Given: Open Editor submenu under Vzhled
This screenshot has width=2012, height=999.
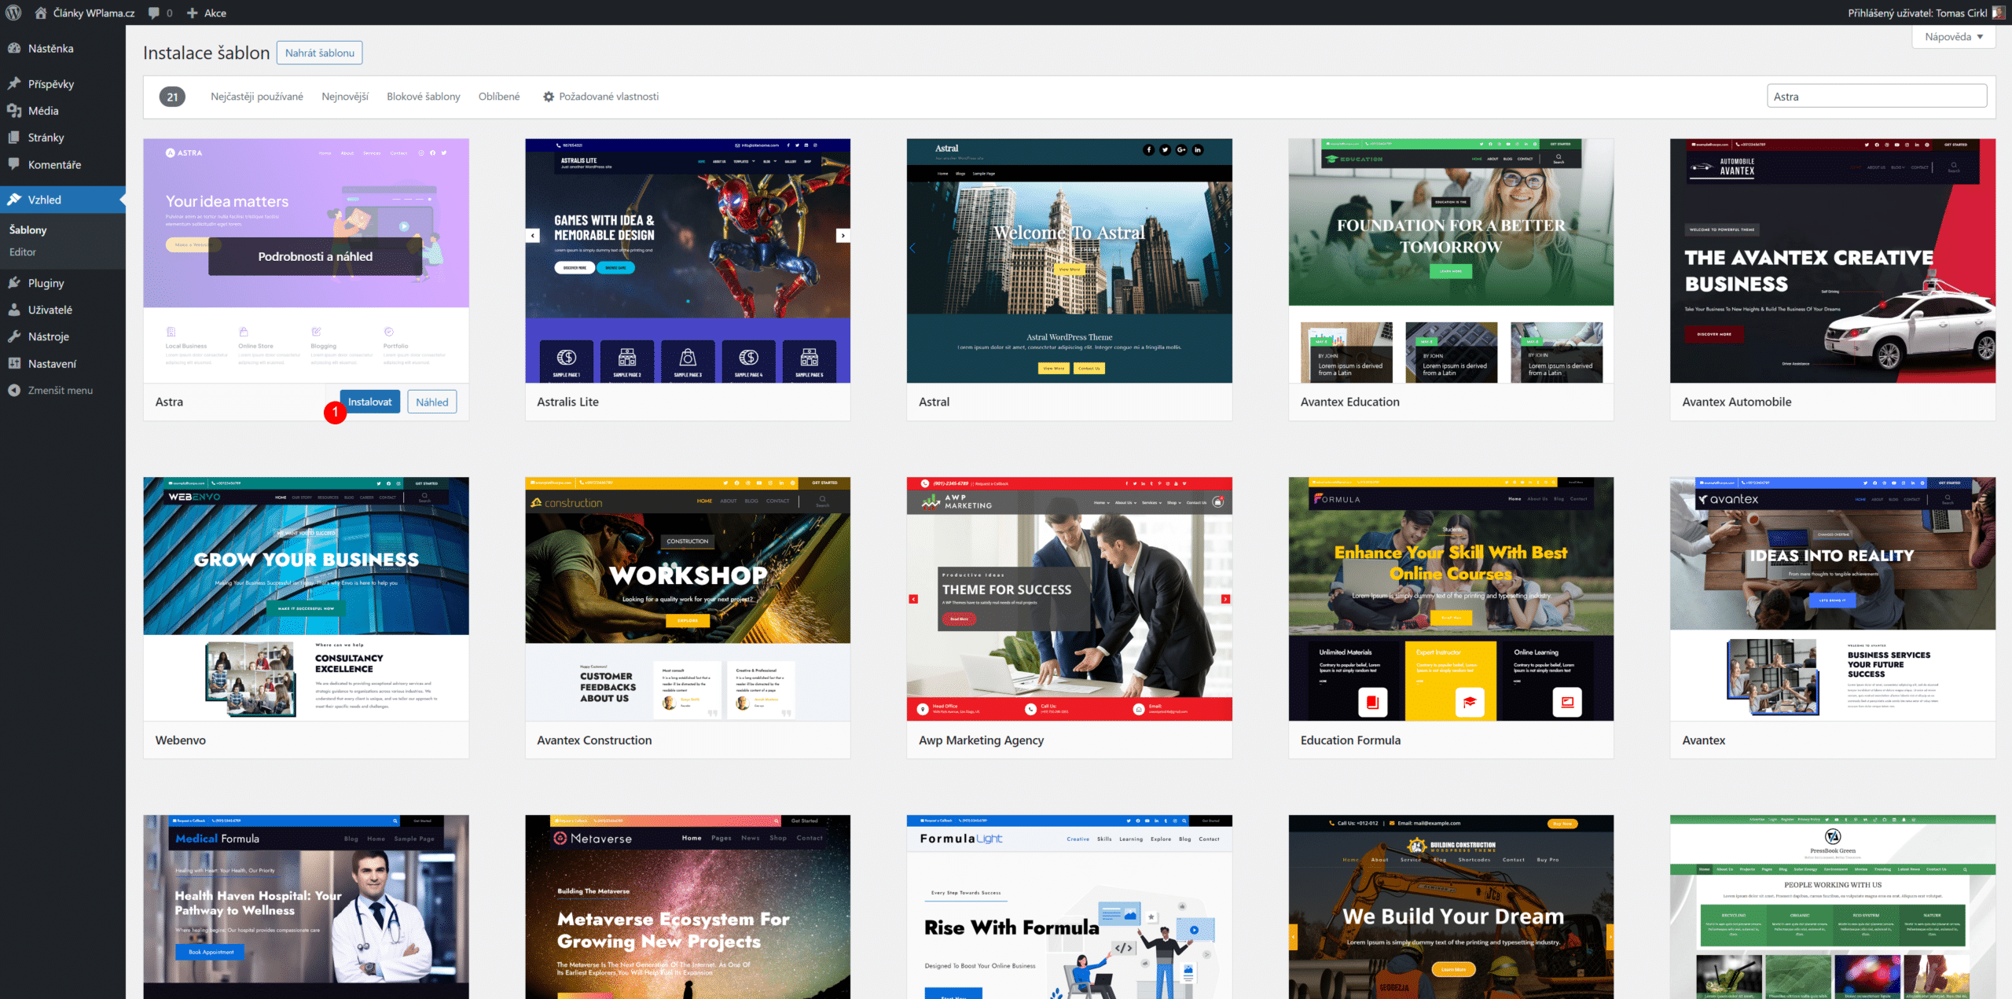Looking at the screenshot, I should 23,252.
